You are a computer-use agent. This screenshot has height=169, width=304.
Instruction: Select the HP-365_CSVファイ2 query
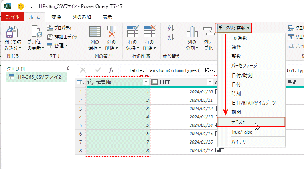pos(38,77)
